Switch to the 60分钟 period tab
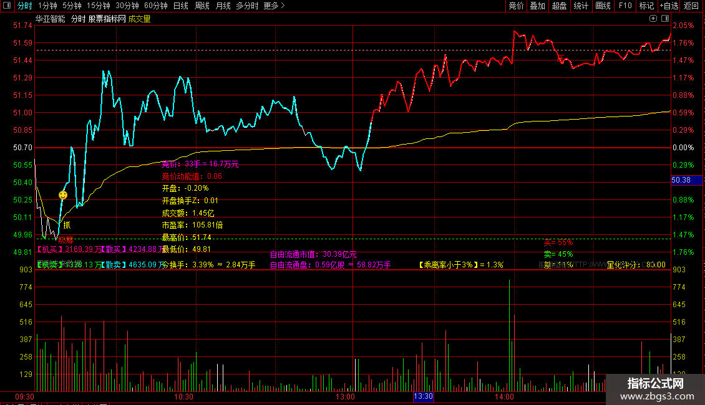 click(x=156, y=6)
